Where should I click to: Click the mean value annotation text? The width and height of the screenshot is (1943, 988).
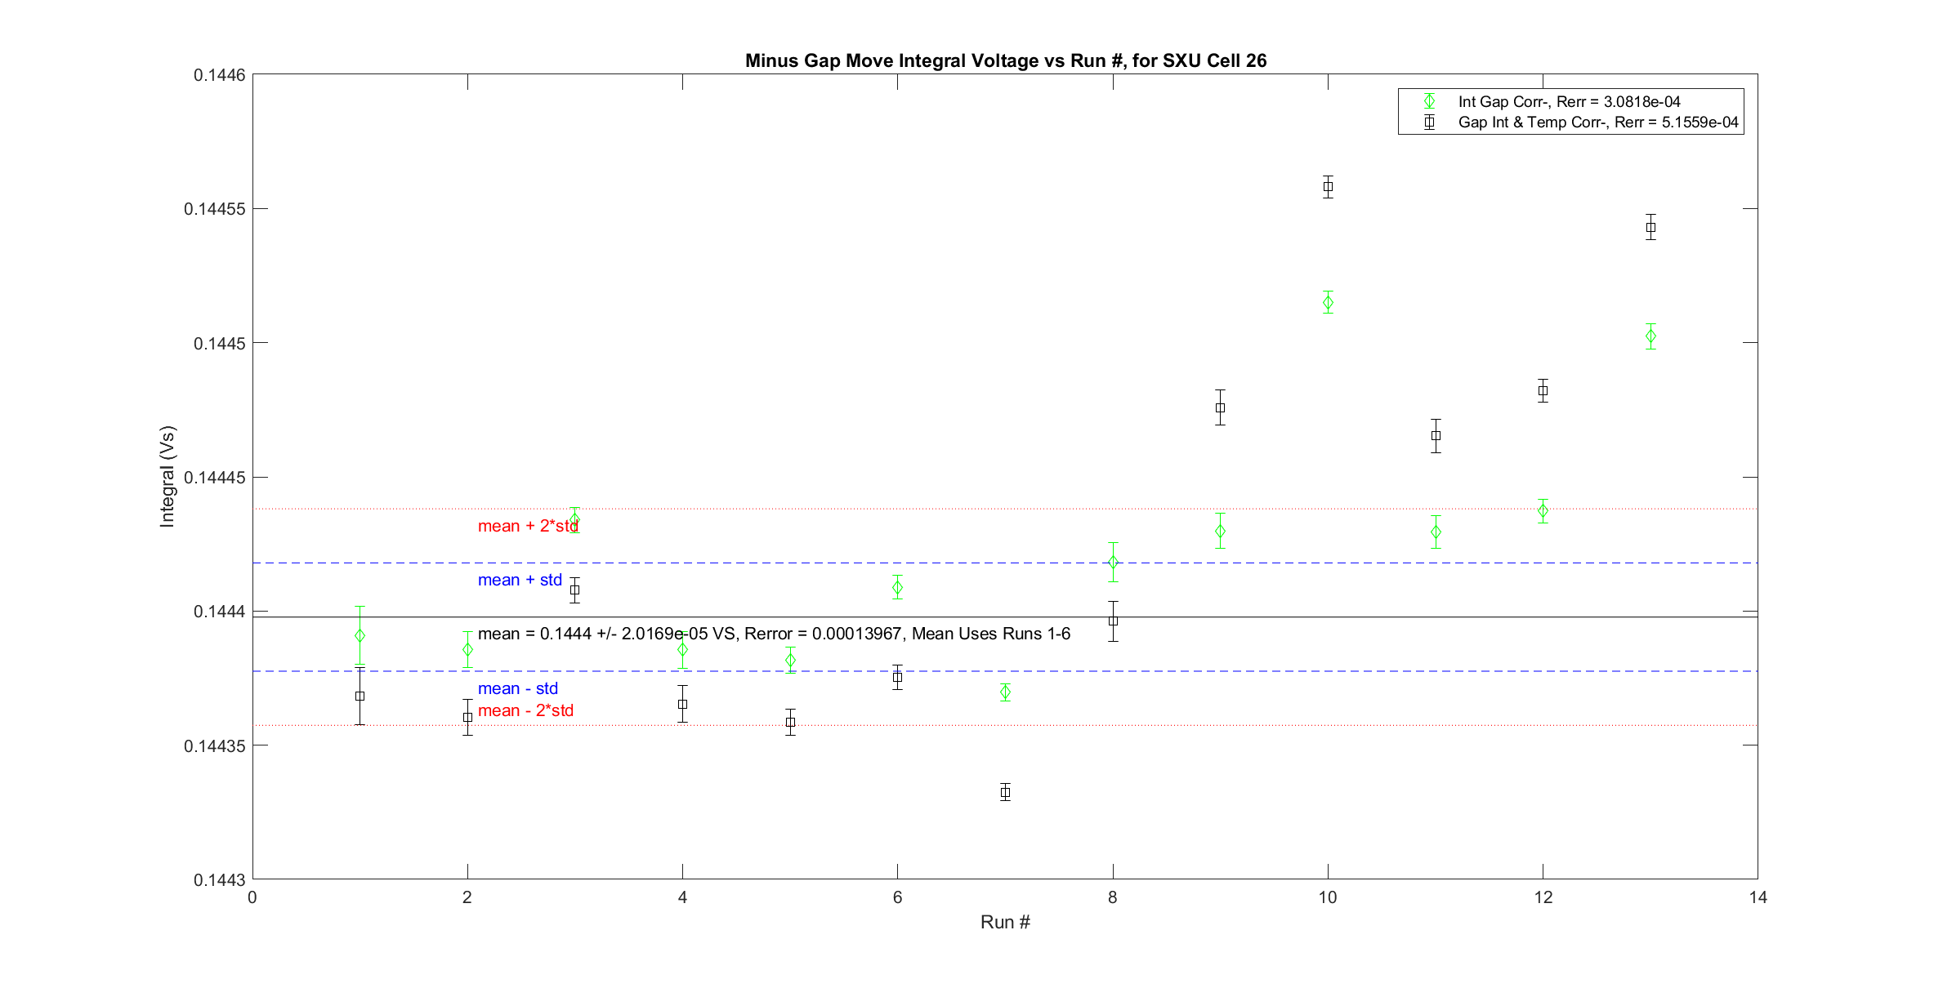[773, 634]
